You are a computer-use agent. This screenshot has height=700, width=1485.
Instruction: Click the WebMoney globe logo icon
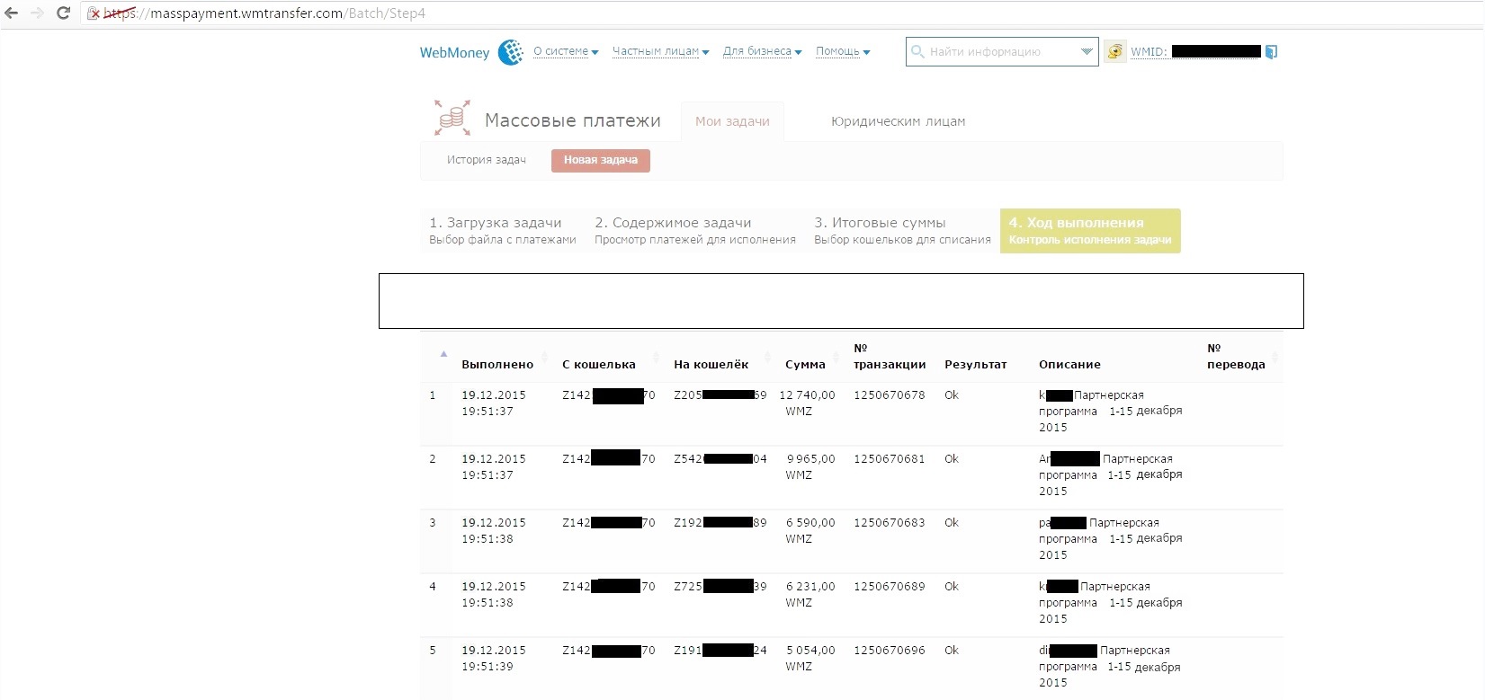(x=511, y=52)
